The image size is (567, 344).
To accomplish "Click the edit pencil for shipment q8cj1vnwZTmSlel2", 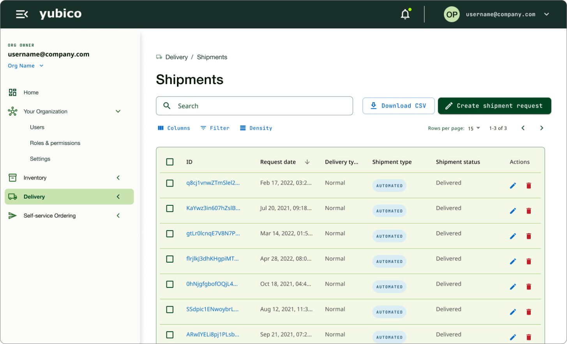I will [513, 185].
